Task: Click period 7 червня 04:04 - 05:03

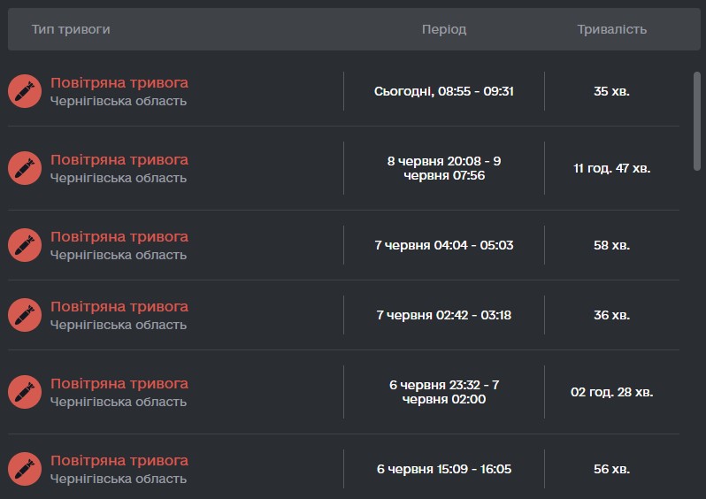Action: (444, 245)
